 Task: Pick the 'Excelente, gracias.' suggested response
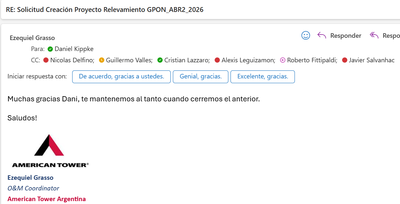point(263,77)
